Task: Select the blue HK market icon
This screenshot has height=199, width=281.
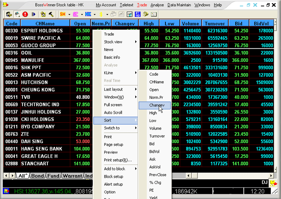Action: click(x=88, y=14)
